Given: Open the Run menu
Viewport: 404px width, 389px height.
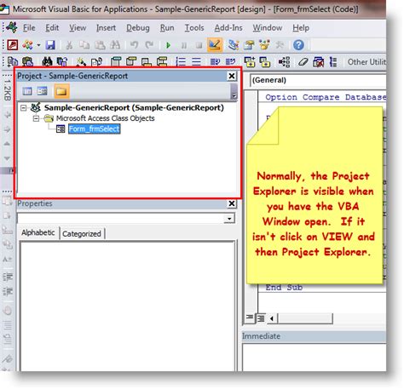Looking at the screenshot, I should pos(167,28).
